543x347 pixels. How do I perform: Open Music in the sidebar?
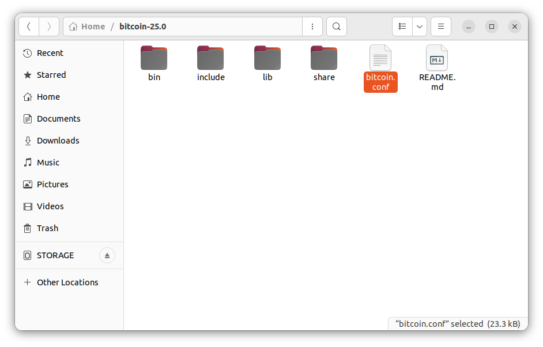pyautogui.click(x=69, y=163)
